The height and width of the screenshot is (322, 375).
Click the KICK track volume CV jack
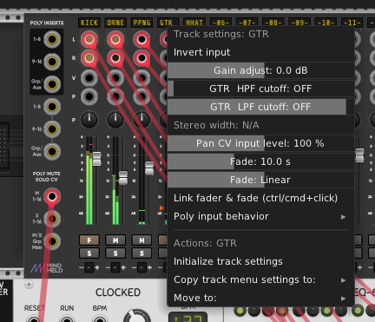coord(89,78)
